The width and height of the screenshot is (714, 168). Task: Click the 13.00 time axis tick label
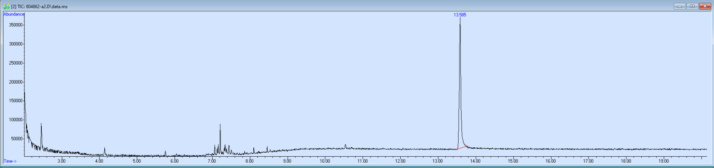[438, 161]
